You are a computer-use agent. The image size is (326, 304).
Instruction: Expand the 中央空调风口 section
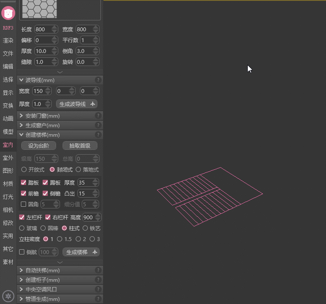(21, 289)
